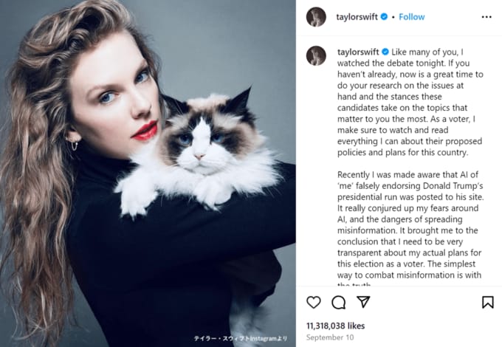Open the September 10 post date link
The width and height of the screenshot is (502, 347).
tap(330, 337)
